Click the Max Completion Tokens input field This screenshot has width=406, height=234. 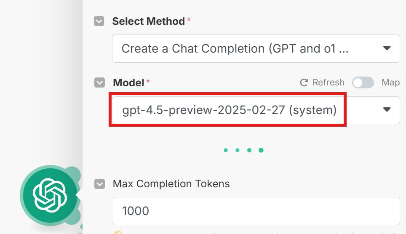point(256,210)
